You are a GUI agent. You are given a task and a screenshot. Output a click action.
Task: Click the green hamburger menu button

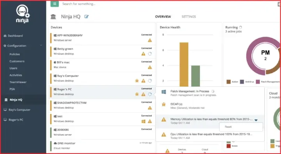pyautogui.click(x=55, y=4)
